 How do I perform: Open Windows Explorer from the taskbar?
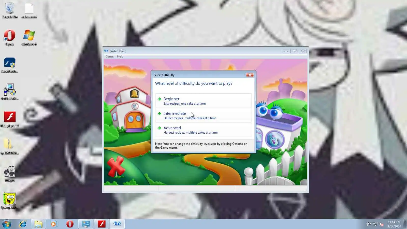[x=38, y=224]
